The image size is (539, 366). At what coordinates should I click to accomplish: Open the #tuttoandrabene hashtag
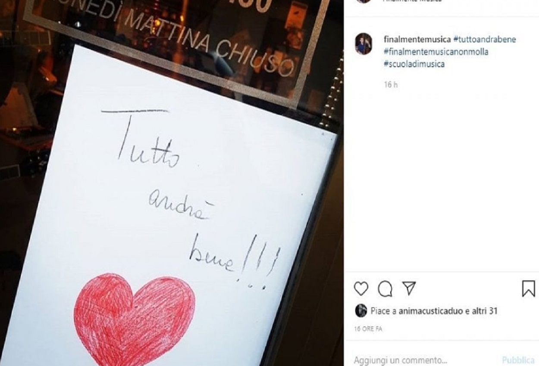coord(485,40)
